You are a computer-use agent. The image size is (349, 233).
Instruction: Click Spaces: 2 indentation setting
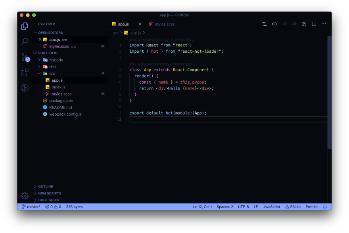pyautogui.click(x=225, y=207)
